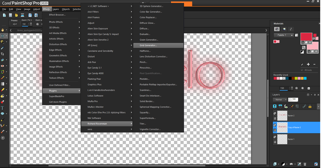Image resolution: width=322 pixels, height=168 pixels.
Task: Expand the MuRa's Meister submenu
Action: 107,107
